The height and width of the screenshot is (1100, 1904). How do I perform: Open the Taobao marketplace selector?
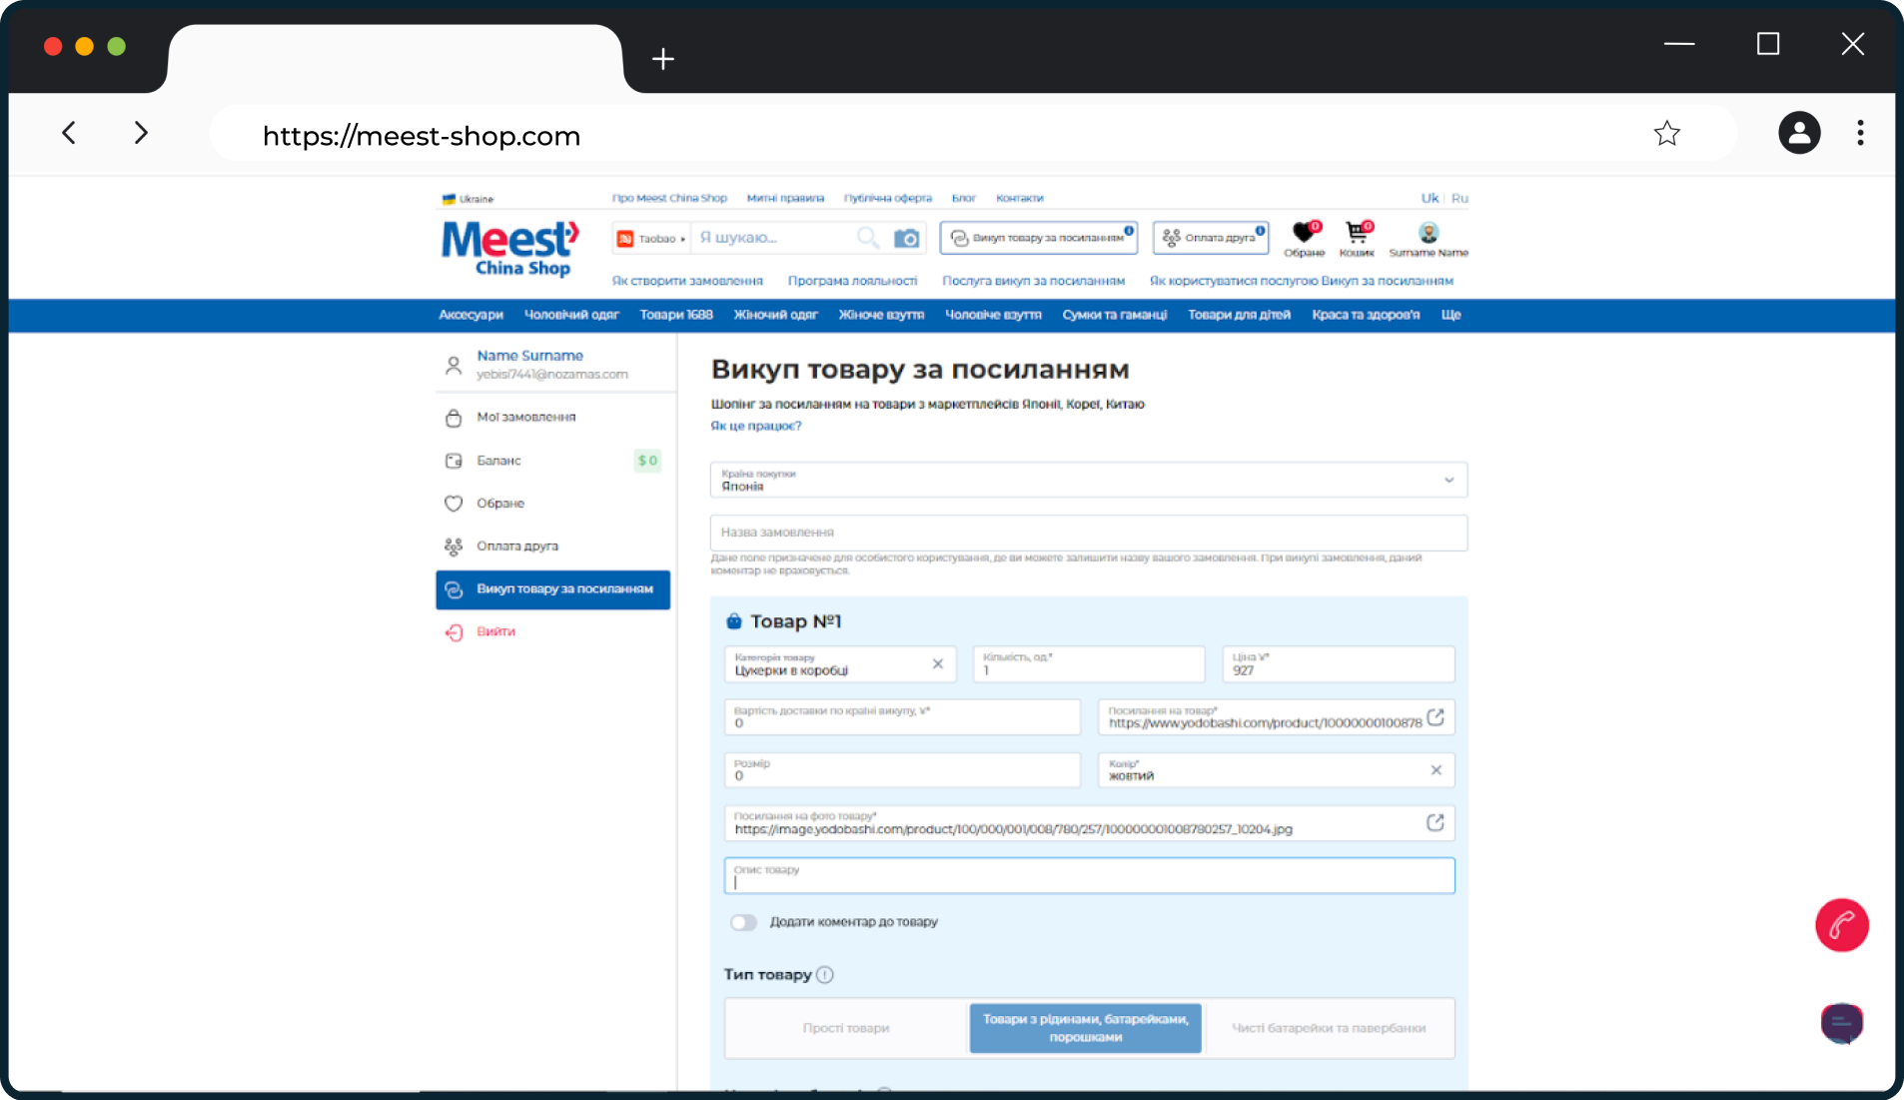(x=650, y=238)
